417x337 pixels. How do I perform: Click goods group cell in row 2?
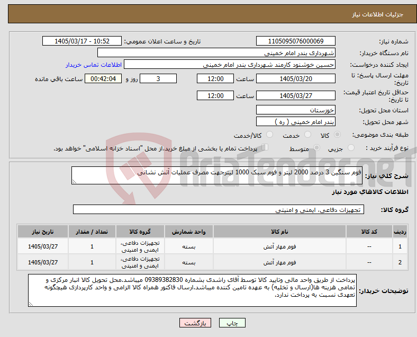(x=140, y=262)
